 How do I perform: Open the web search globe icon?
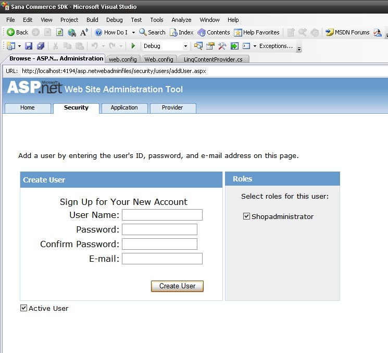72,32
